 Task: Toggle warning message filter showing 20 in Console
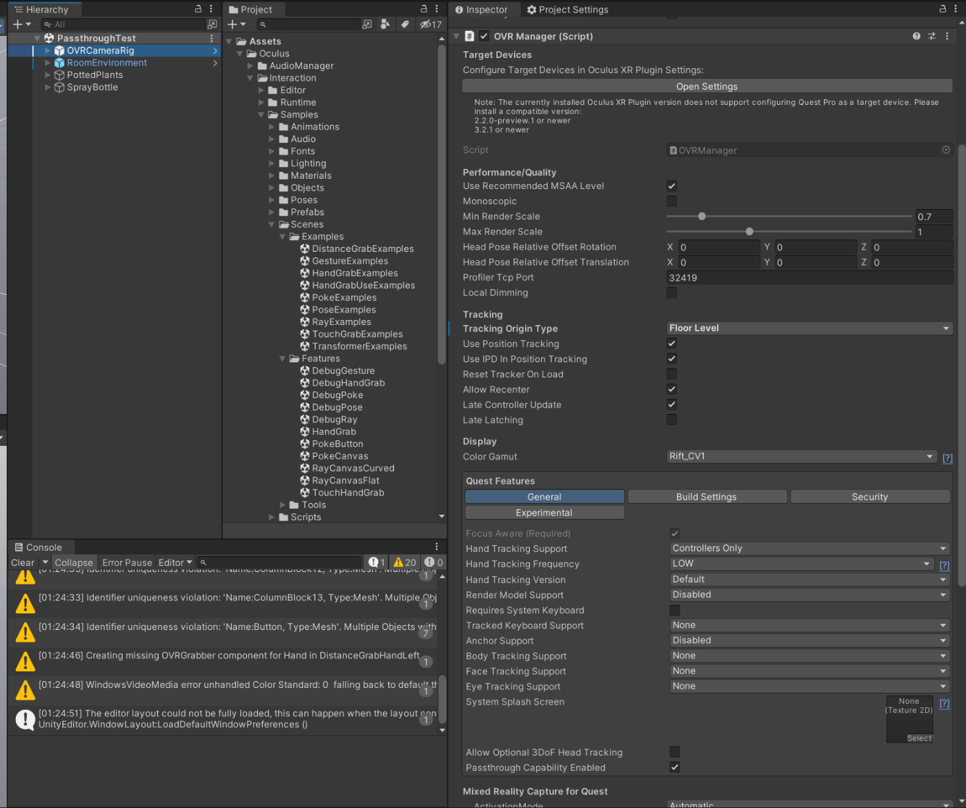pos(405,562)
